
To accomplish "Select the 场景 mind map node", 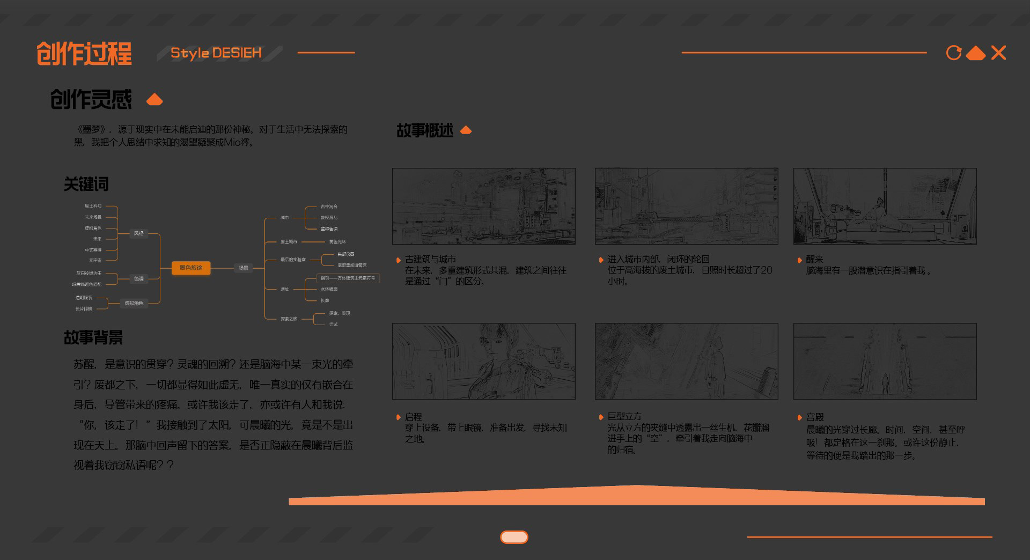I will click(244, 268).
